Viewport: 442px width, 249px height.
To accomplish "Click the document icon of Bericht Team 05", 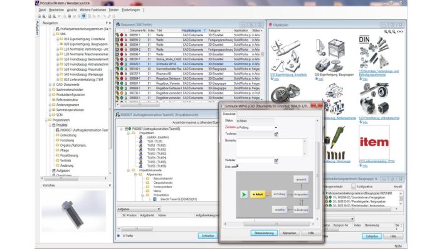I will (154, 199).
